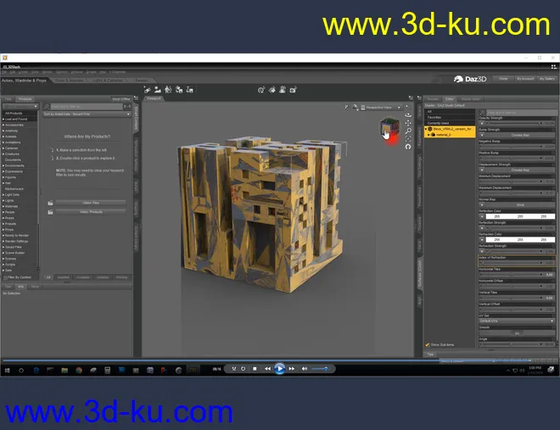Select the zoom magnifier viewport control
560x430 pixels.
(x=408, y=131)
